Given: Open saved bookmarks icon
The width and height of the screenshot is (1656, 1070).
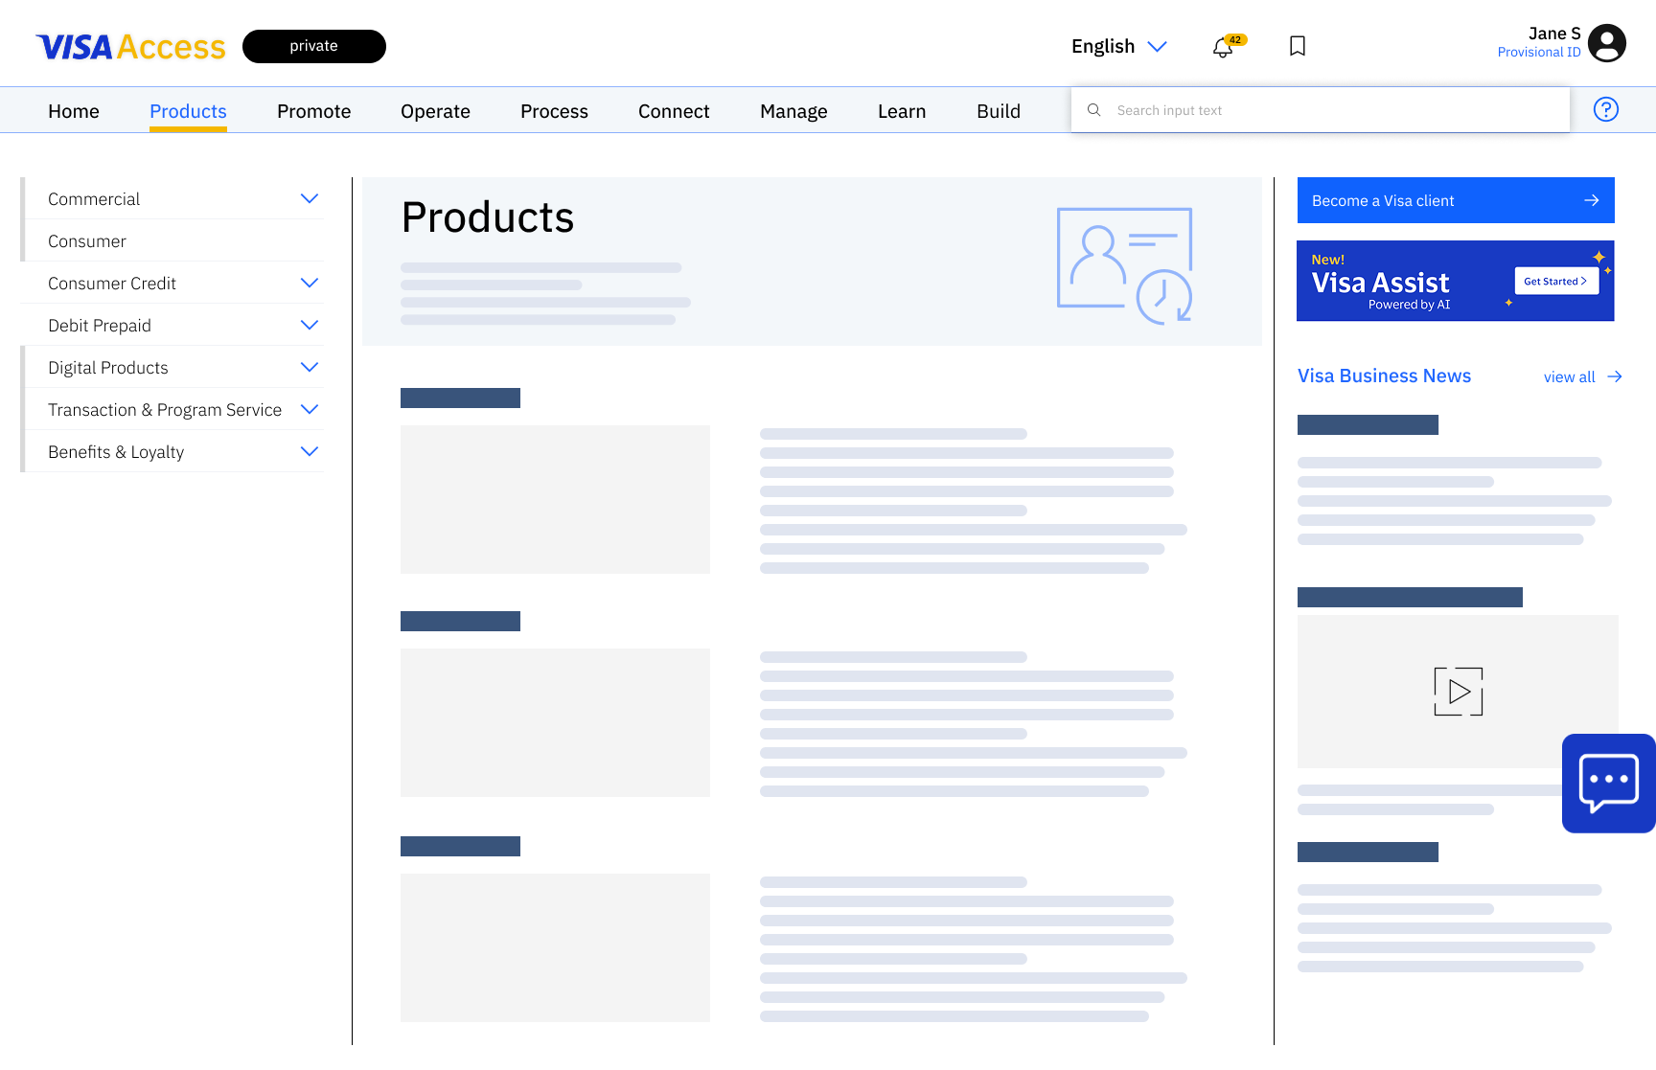Looking at the screenshot, I should [1298, 46].
